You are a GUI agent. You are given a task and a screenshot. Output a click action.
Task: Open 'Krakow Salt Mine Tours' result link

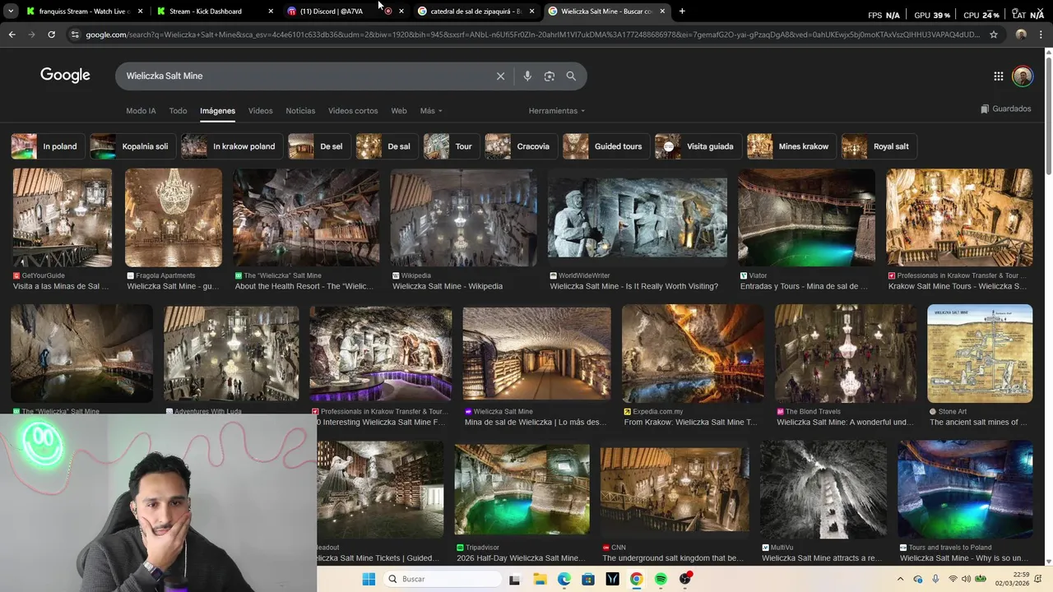pos(958,286)
